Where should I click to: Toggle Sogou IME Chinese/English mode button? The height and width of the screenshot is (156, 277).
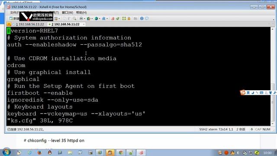pos(248,93)
